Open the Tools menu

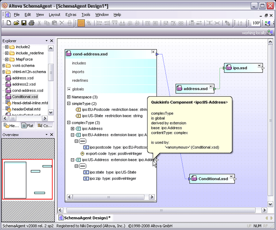coord(86,15)
